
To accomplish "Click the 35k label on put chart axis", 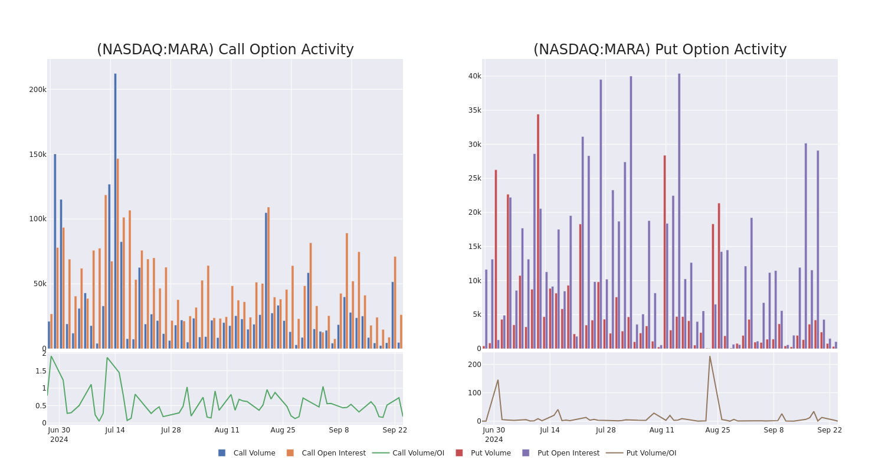I will pos(475,110).
